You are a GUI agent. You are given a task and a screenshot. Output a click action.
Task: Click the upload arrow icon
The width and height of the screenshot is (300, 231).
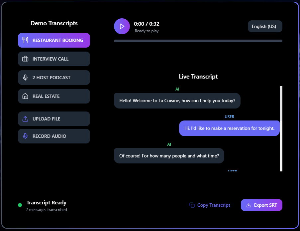point(25,119)
